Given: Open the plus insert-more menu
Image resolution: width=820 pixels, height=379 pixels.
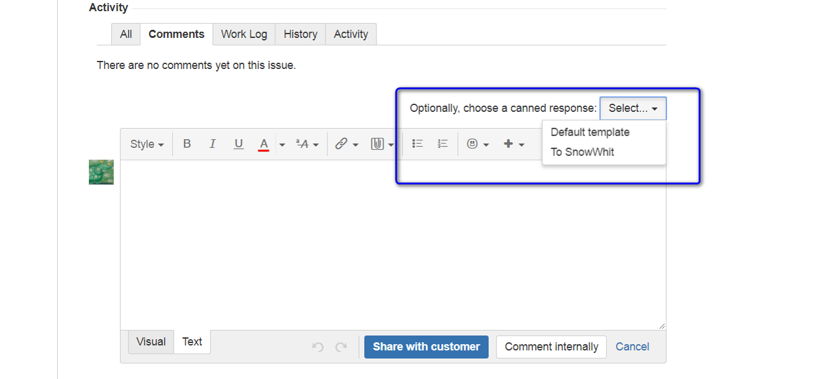Looking at the screenshot, I should tap(514, 144).
